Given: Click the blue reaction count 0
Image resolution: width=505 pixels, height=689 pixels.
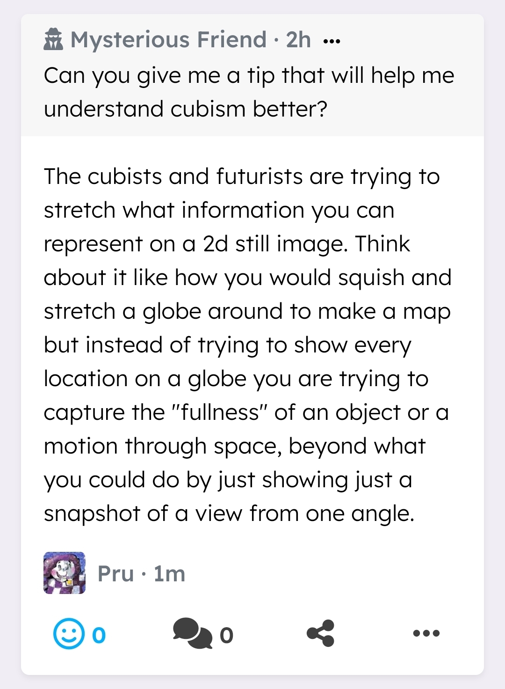Looking at the screenshot, I should [99, 635].
